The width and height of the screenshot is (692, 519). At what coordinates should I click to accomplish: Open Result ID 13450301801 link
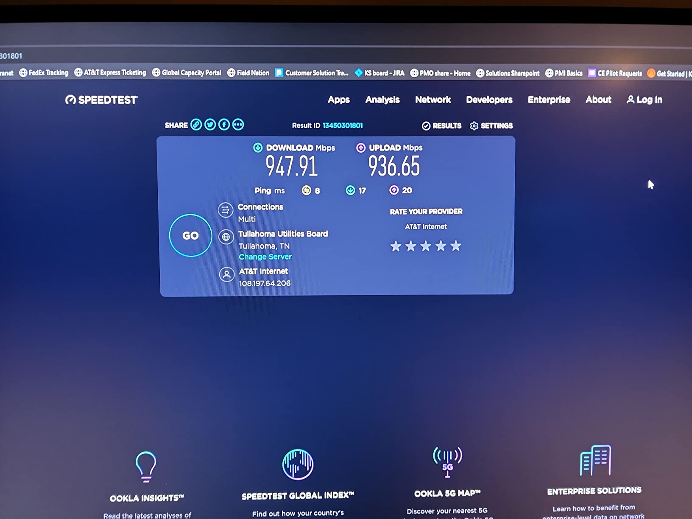[343, 126]
